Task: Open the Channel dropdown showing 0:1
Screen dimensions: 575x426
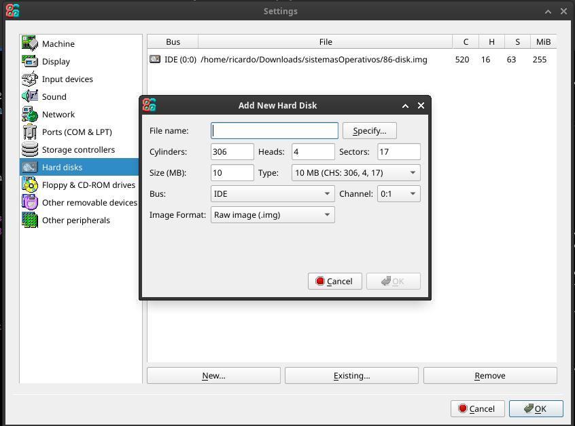Action: tap(398, 193)
